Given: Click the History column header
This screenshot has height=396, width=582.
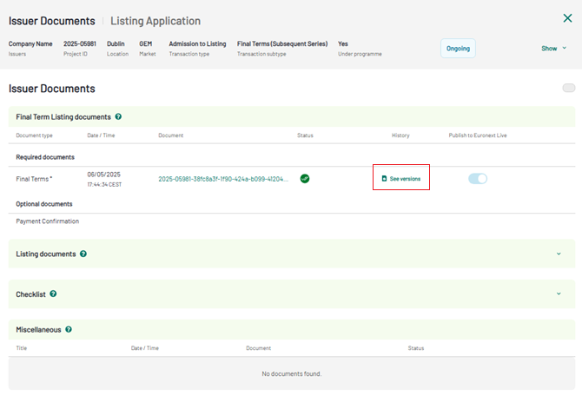Looking at the screenshot, I should coord(400,135).
